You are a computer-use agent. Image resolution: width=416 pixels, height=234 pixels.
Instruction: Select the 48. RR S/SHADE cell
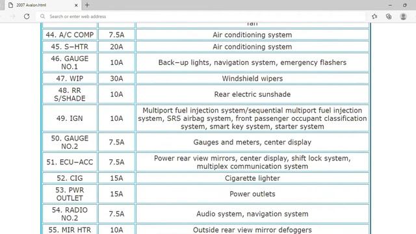click(x=70, y=94)
